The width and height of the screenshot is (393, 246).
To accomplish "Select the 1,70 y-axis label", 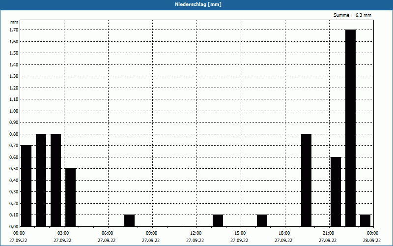I will coord(14,30).
